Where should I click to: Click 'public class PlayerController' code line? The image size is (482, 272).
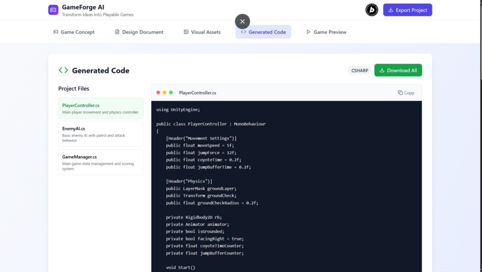pos(211,124)
